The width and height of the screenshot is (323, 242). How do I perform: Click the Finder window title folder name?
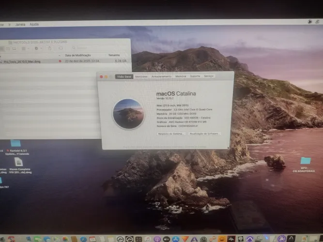(x=40, y=42)
